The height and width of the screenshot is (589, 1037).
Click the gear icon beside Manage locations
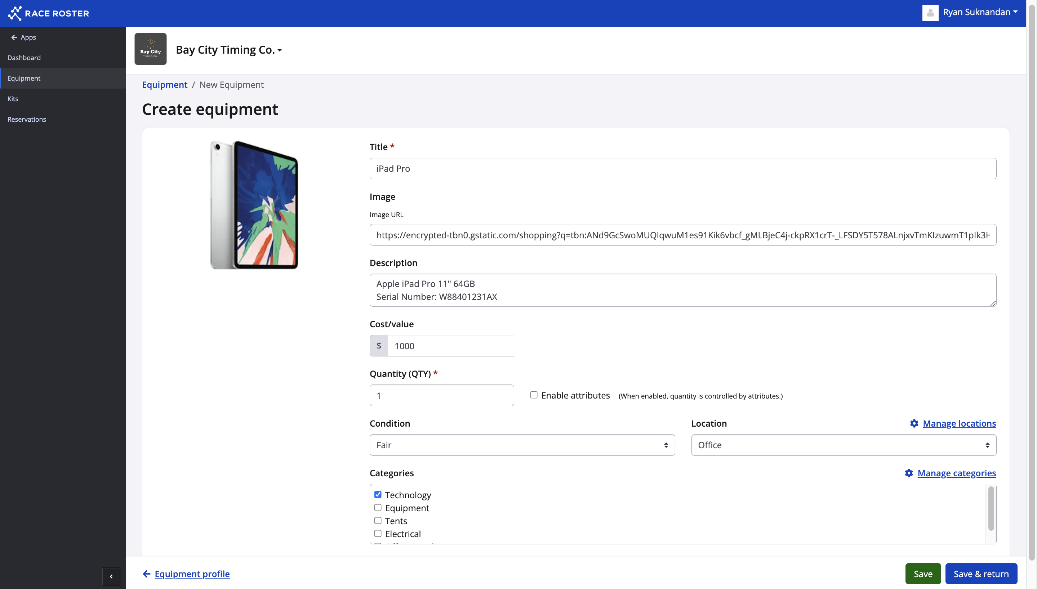point(914,423)
